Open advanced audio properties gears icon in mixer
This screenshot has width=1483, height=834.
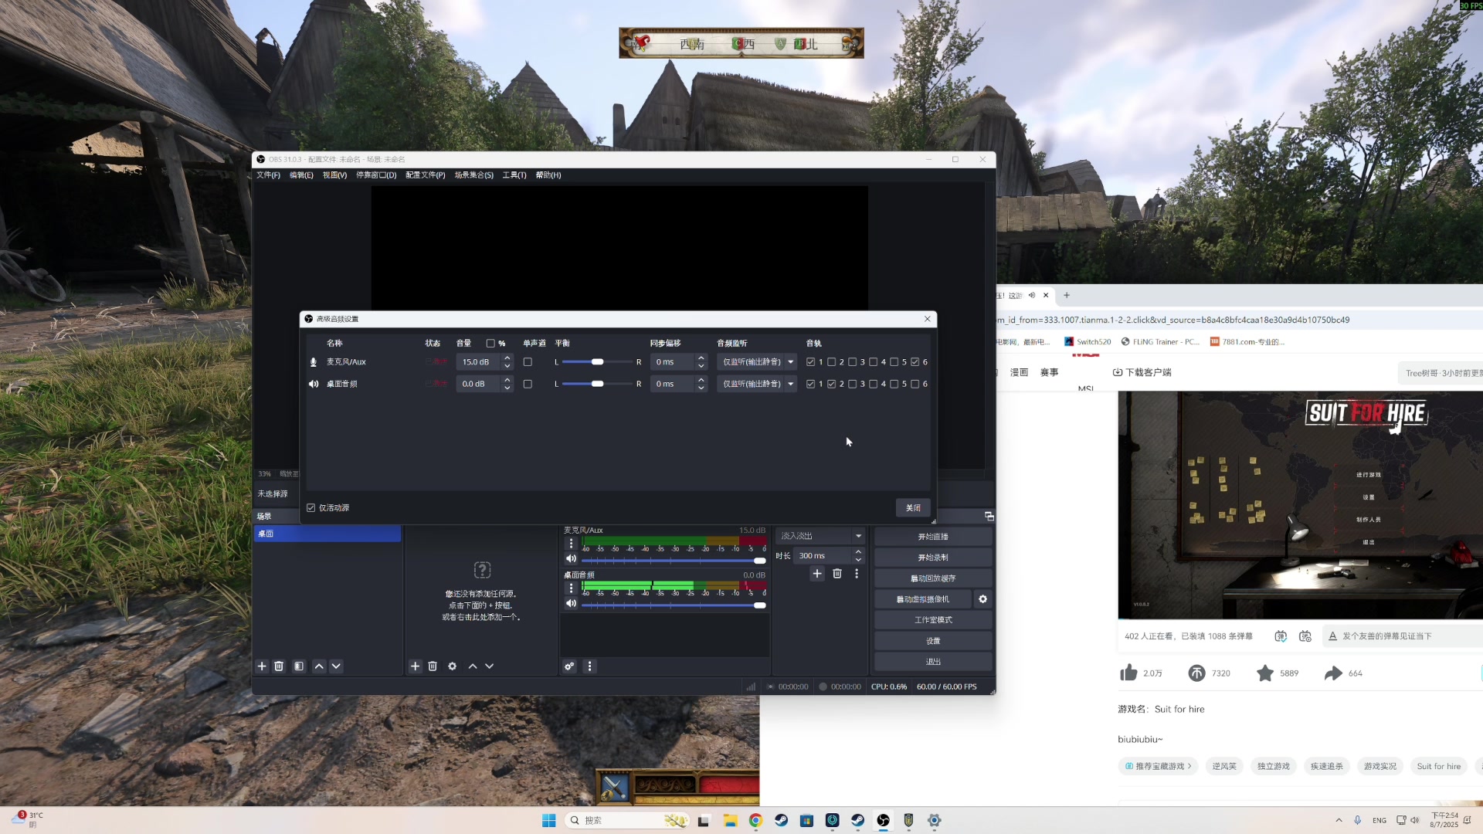coord(569,666)
